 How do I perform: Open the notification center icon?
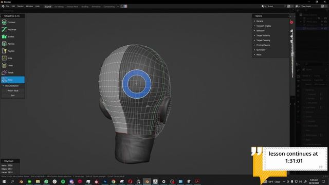323,181
